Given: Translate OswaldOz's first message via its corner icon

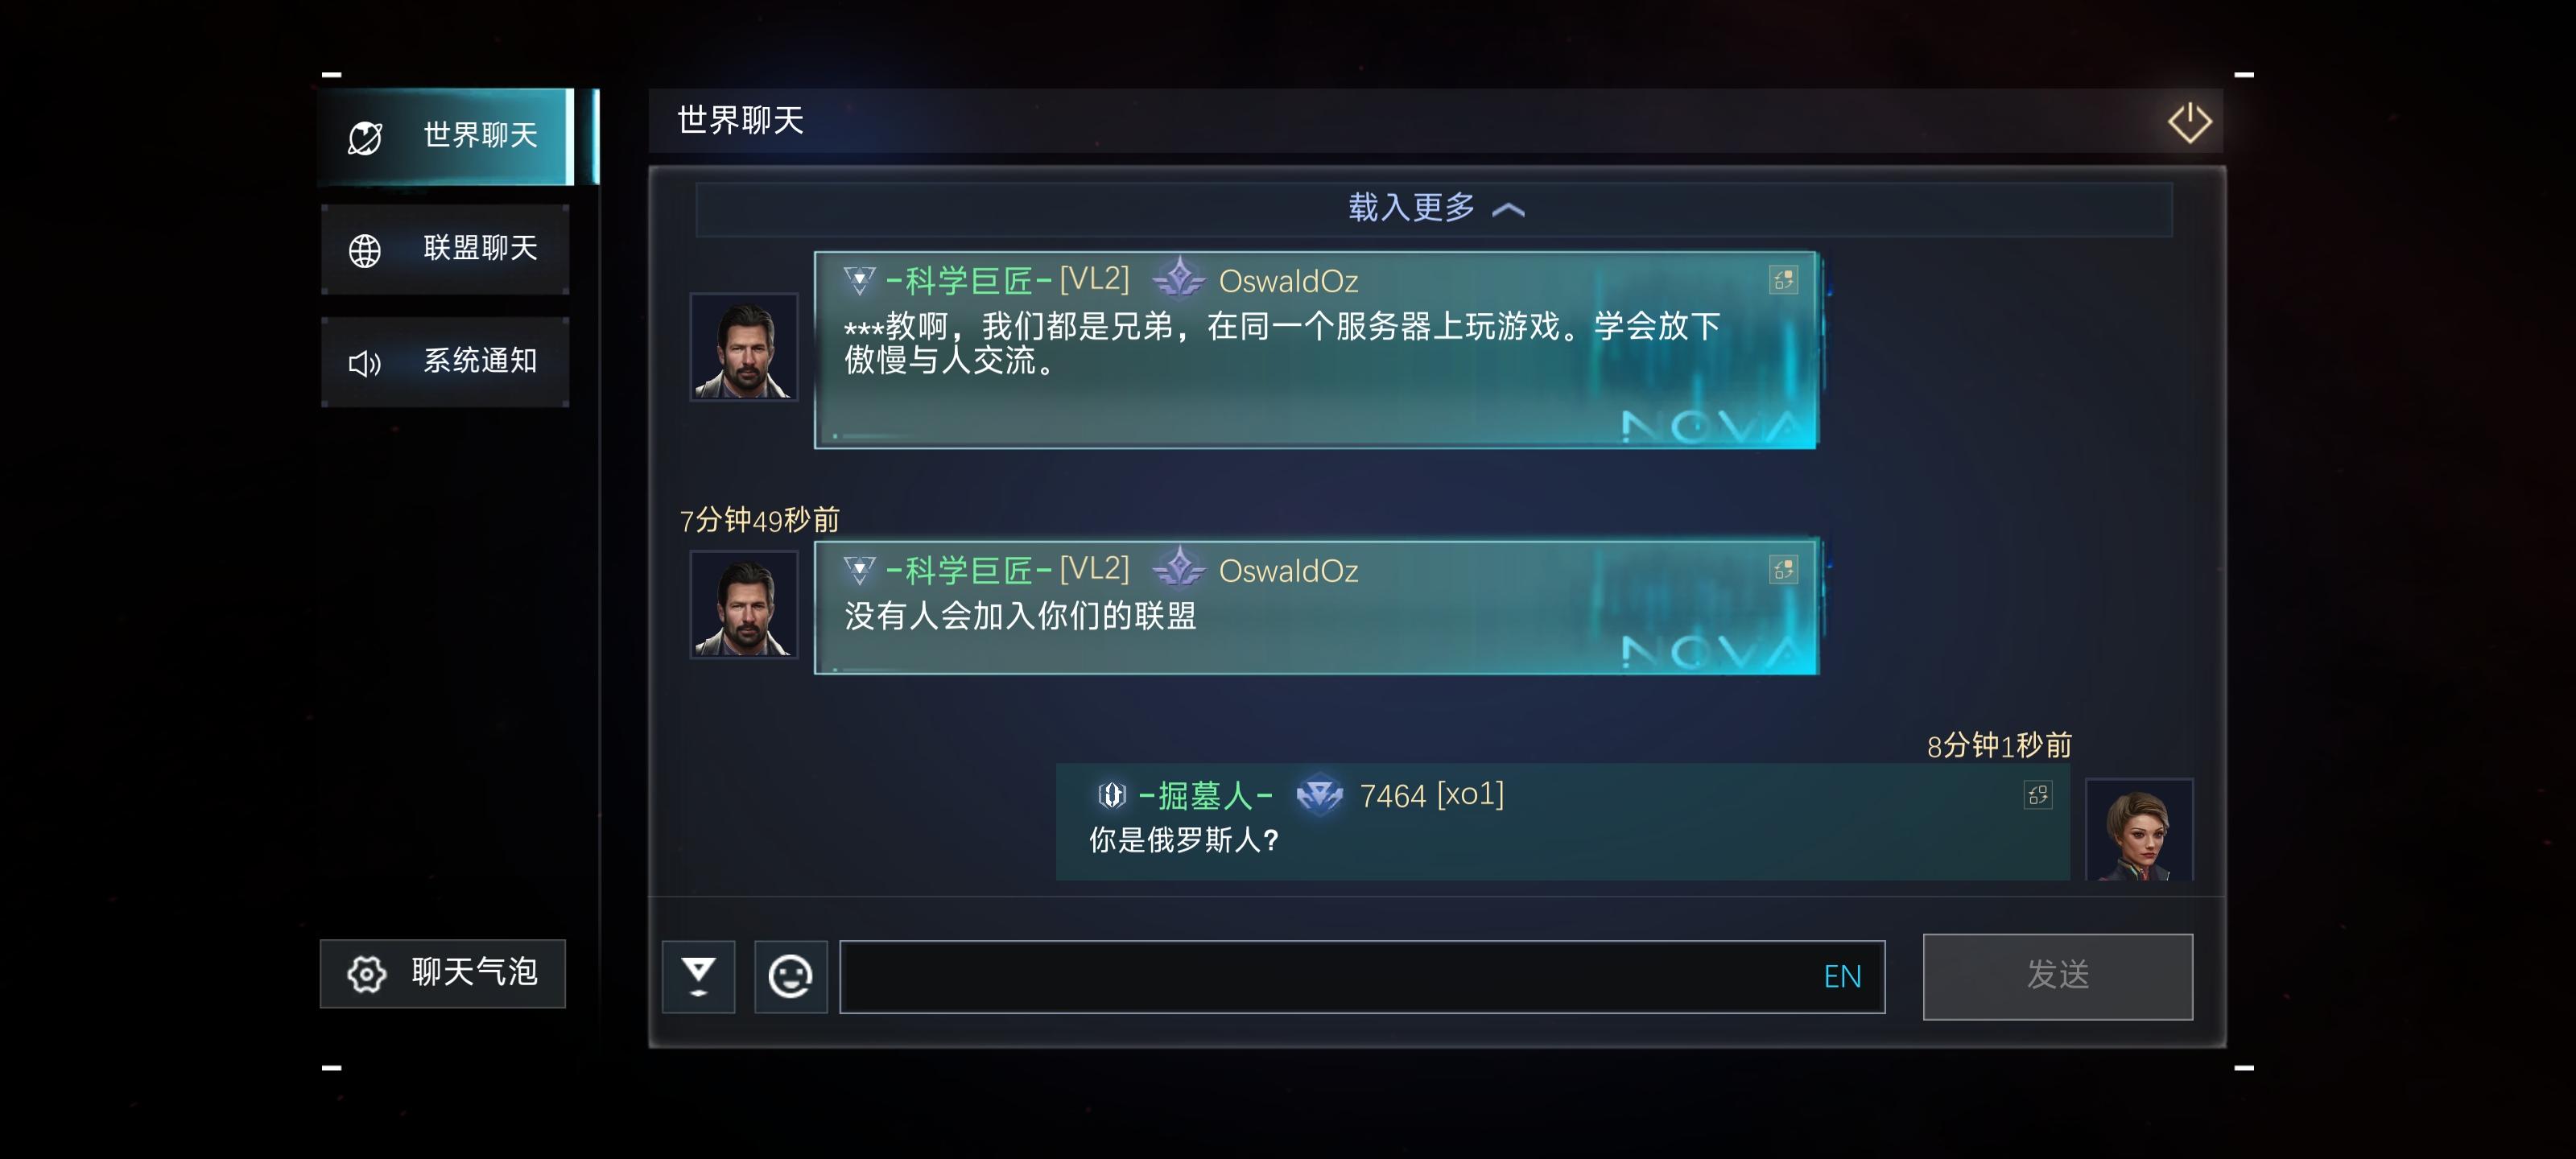Looking at the screenshot, I should [x=1783, y=280].
